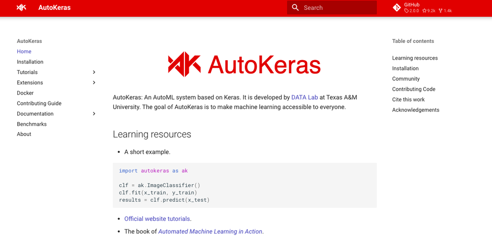Jump to Acknowledgements section

point(416,110)
